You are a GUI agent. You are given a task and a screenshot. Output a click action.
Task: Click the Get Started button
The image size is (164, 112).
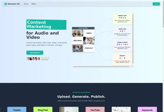[x=35, y=53]
